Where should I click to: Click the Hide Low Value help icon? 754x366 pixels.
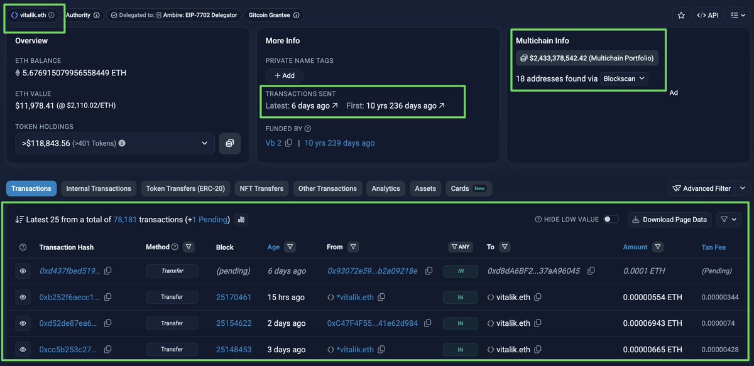(538, 220)
